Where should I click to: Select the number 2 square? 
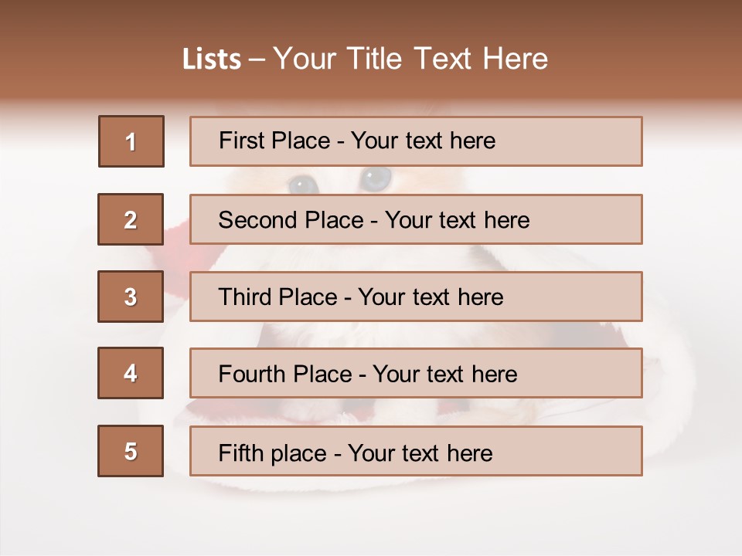[x=131, y=219]
